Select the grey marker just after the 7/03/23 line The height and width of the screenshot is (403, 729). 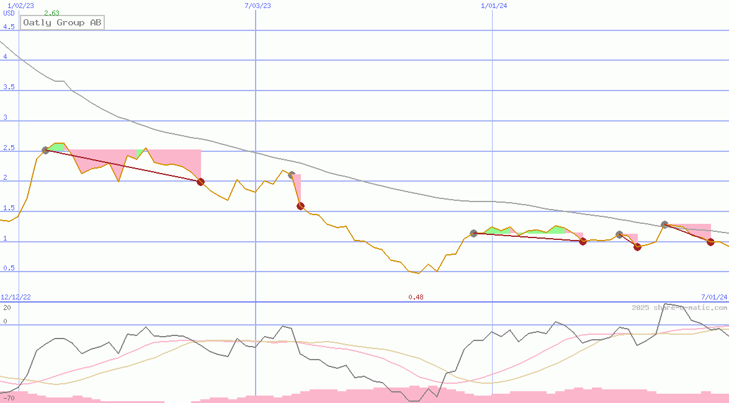click(292, 175)
